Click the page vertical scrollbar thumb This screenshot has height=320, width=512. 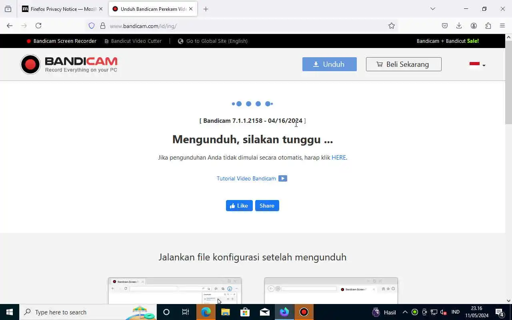508,82
